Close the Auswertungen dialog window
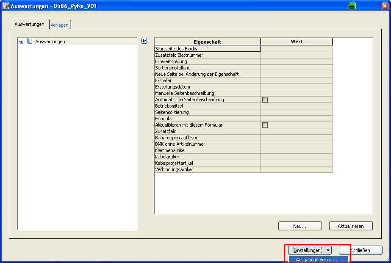This screenshot has height=263, width=391. pos(385,6)
